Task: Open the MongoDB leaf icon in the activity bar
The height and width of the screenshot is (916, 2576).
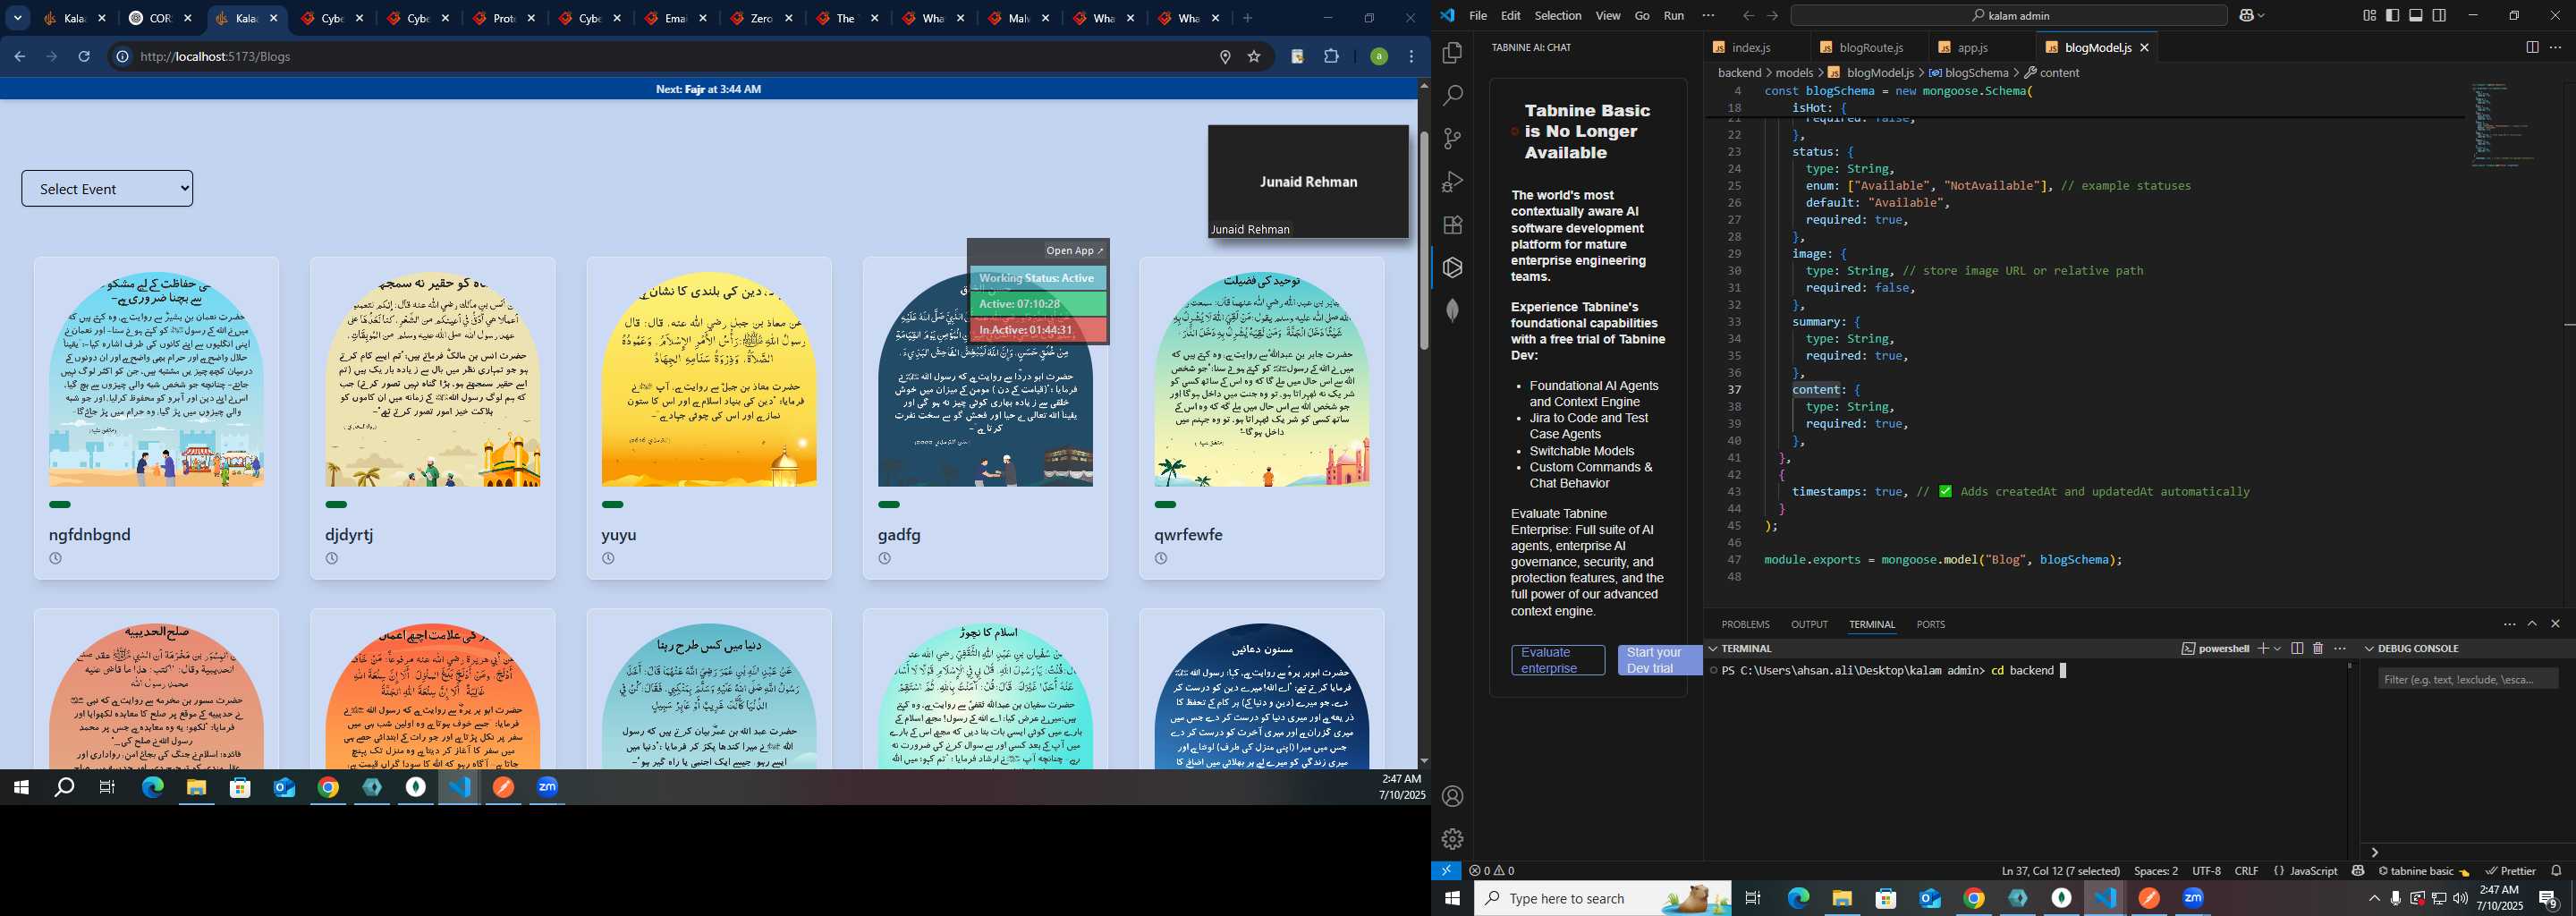Action: click(x=1452, y=310)
